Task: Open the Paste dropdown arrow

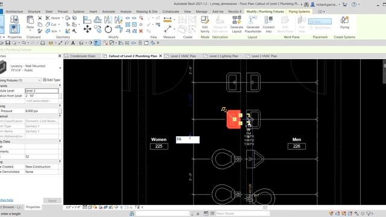Action: [30, 31]
